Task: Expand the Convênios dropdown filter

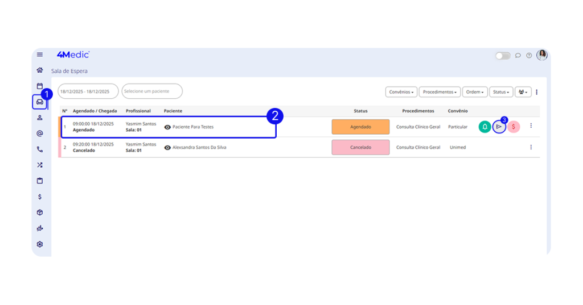Action: (x=401, y=92)
